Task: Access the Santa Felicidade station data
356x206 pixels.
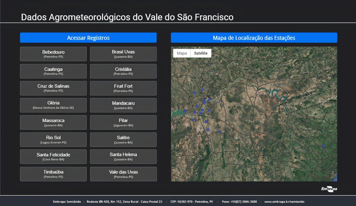Action: pyautogui.click(x=53, y=157)
